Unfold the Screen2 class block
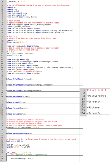 point(6,114)
